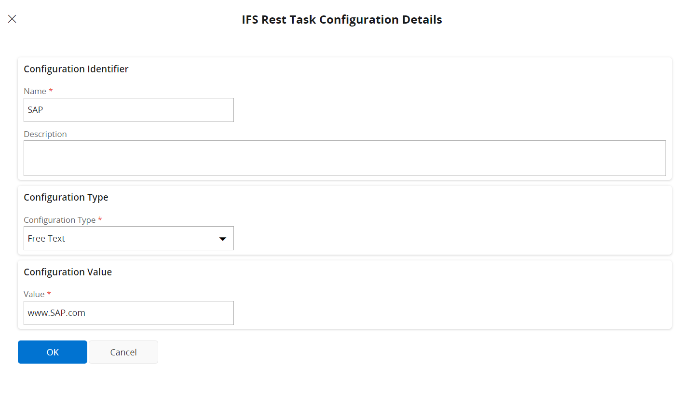Click the Description label
Viewport: 680px width, 394px height.
click(x=45, y=134)
